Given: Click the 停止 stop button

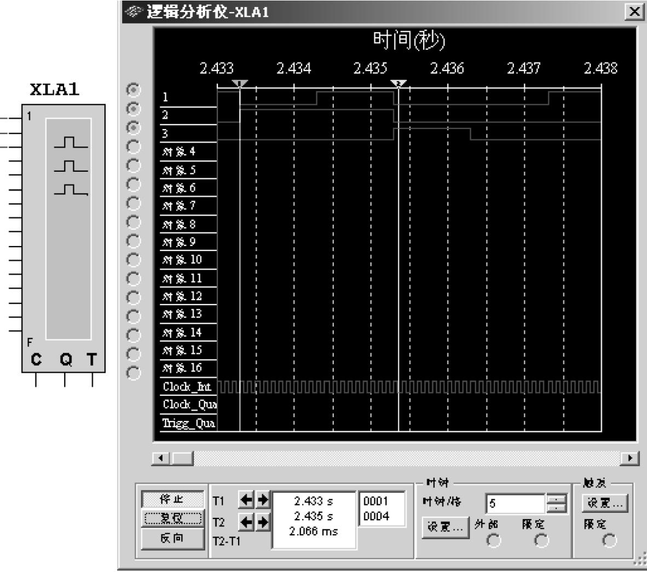Looking at the screenshot, I should [172, 499].
